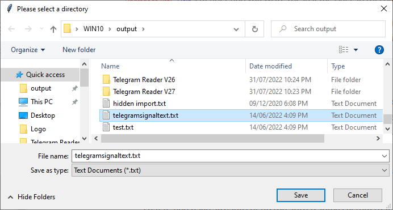Open the Organize menu
This screenshot has width=393, height=210.
tap(28, 50)
